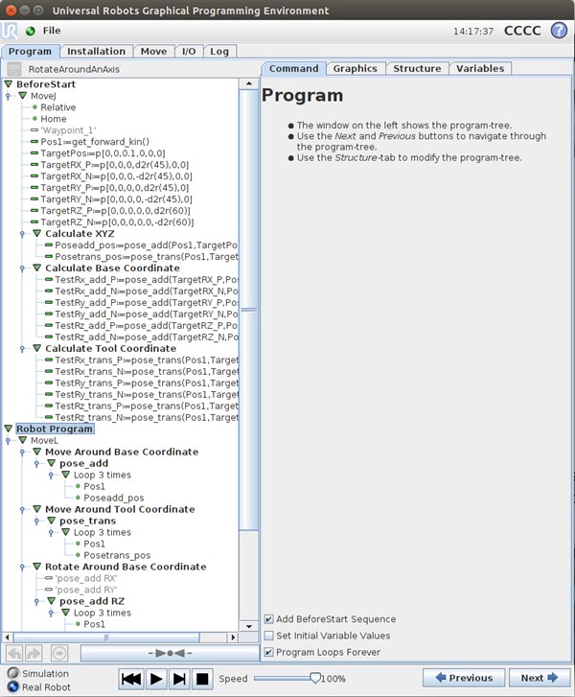Click the Speed slider handle
This screenshot has height=697, width=575.
(314, 678)
